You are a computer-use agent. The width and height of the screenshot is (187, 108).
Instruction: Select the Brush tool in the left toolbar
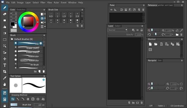pos(5,8)
